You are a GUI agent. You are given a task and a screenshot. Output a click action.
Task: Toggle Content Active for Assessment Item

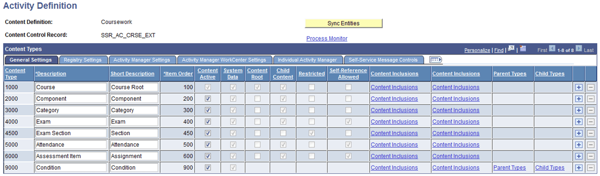(x=208, y=156)
